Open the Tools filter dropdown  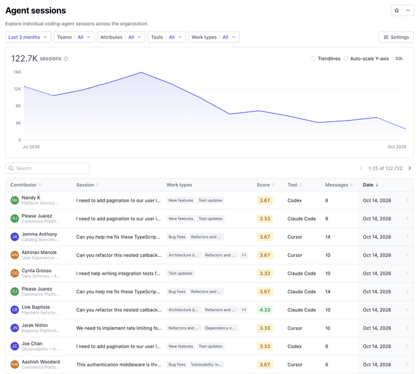[166, 37]
